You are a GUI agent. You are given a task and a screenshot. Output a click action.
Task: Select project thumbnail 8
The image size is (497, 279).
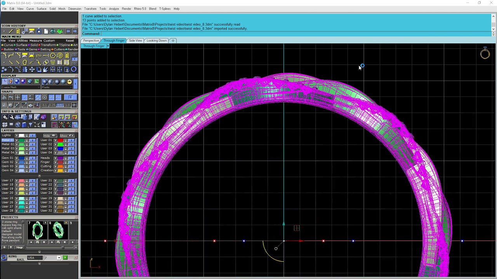[x=57, y=231]
